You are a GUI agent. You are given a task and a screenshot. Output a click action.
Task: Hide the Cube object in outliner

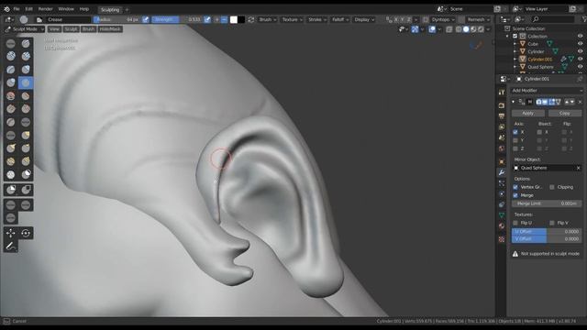tap(581, 44)
